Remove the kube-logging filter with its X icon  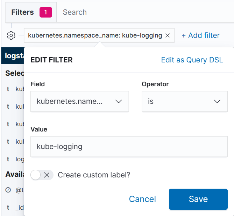click(168, 35)
